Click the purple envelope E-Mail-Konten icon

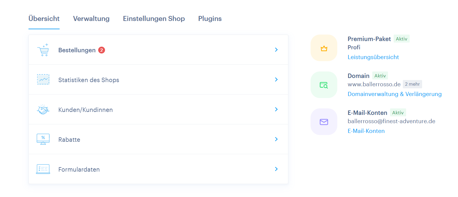click(x=324, y=122)
